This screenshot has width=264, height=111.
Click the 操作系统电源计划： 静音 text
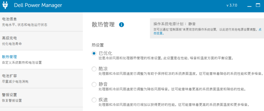pyautogui.click(x=175, y=24)
